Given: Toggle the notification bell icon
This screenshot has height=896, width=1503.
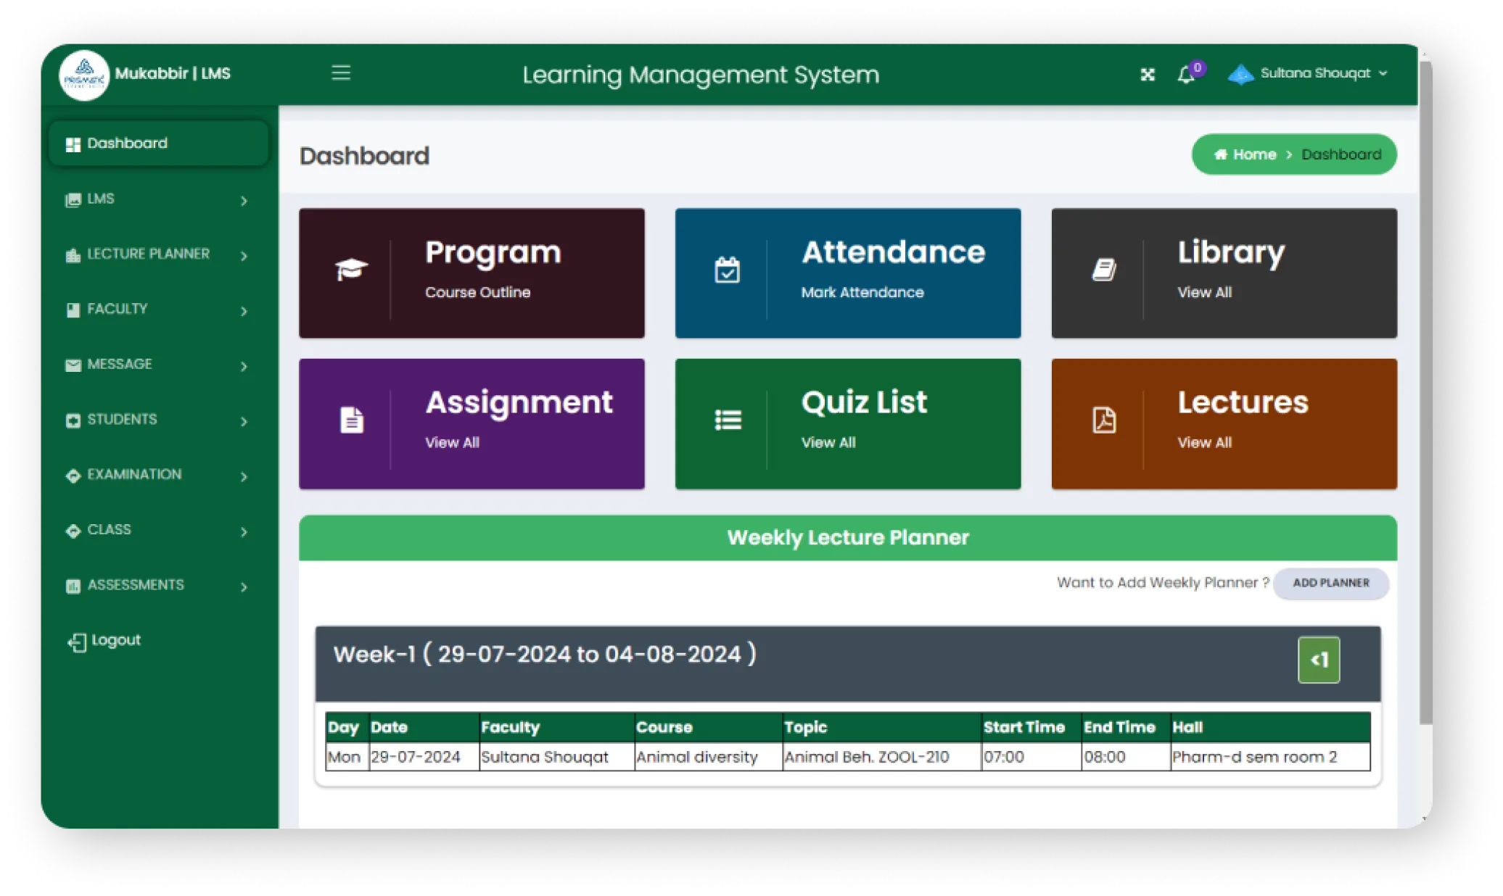Looking at the screenshot, I should (1186, 72).
